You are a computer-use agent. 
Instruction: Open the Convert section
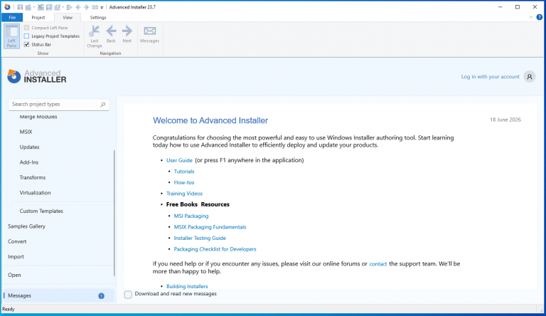point(17,241)
